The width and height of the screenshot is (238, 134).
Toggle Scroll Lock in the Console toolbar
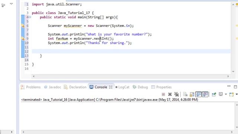coord(192,94)
